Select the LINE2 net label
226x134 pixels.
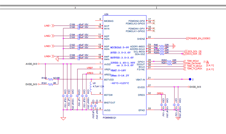pos(47,36)
